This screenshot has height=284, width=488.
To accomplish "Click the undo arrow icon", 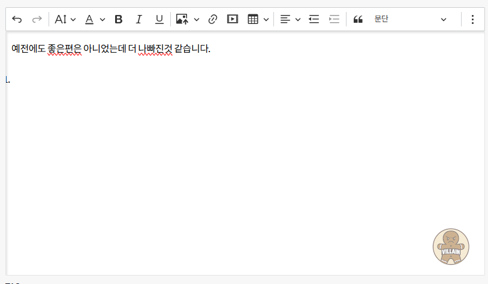I will click(17, 20).
